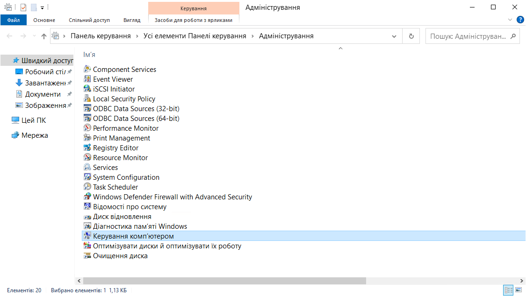Select the Windows Defender Firewall icon

(87, 197)
